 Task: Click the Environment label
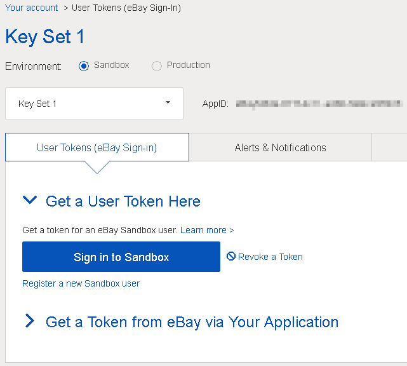coord(33,66)
